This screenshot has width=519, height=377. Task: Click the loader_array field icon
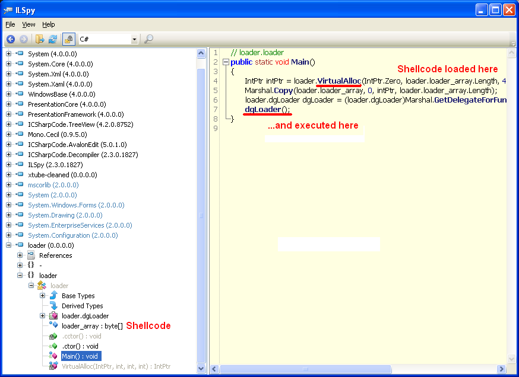click(53, 325)
